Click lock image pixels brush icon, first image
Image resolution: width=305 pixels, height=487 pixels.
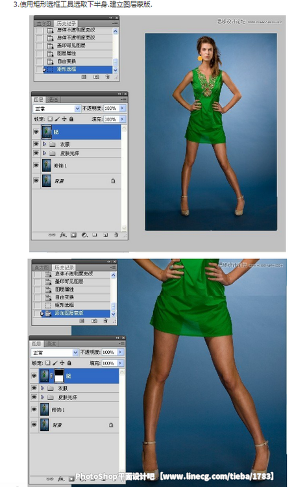coord(57,119)
